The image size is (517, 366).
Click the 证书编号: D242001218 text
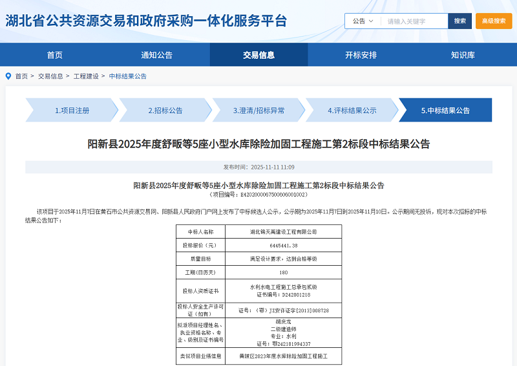(x=283, y=295)
